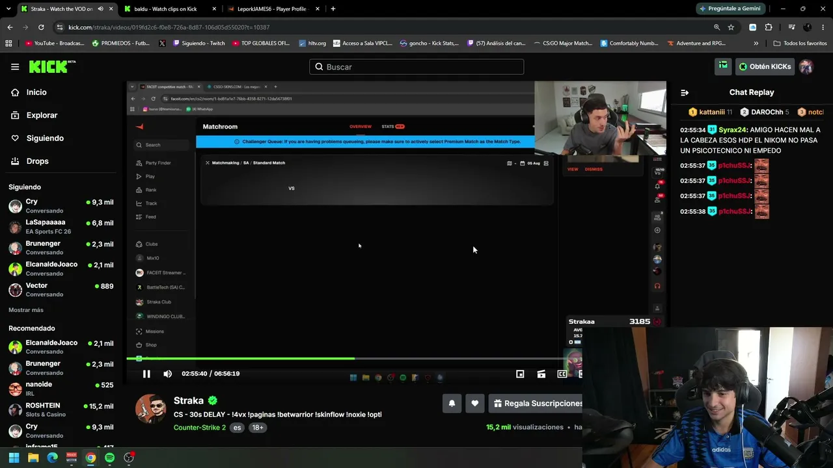
Task: Open Spotify from taskbar
Action: pos(109,458)
